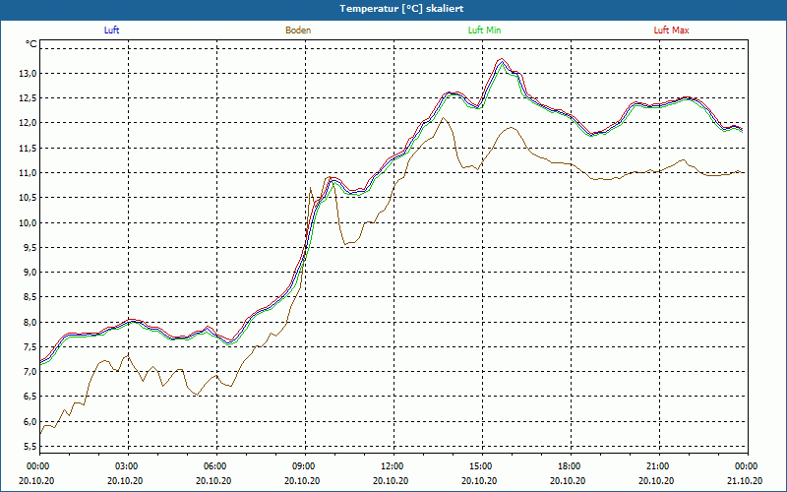This screenshot has width=787, height=492.
Task: Click the 6,0 y-axis tick label
Action: pos(30,421)
